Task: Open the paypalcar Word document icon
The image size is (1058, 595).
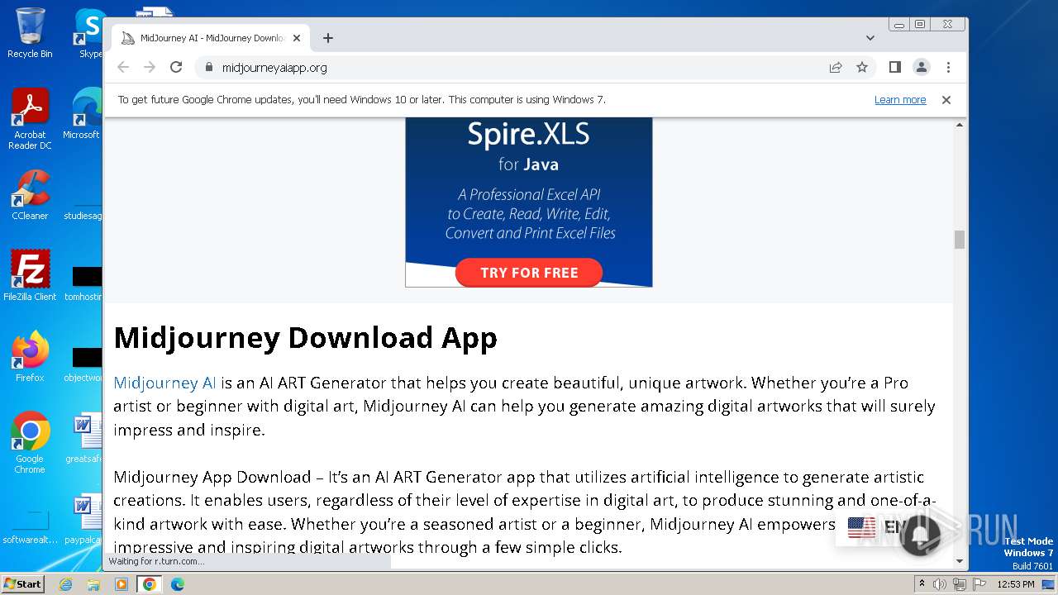Action: (x=84, y=519)
